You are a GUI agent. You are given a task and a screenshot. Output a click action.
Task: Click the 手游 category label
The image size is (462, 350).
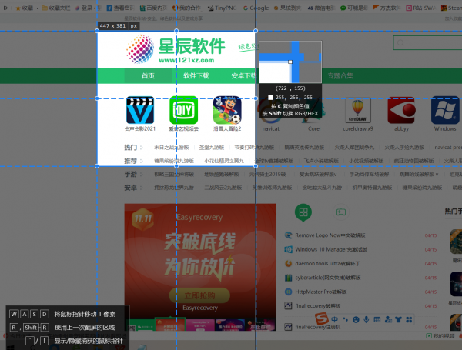131,175
